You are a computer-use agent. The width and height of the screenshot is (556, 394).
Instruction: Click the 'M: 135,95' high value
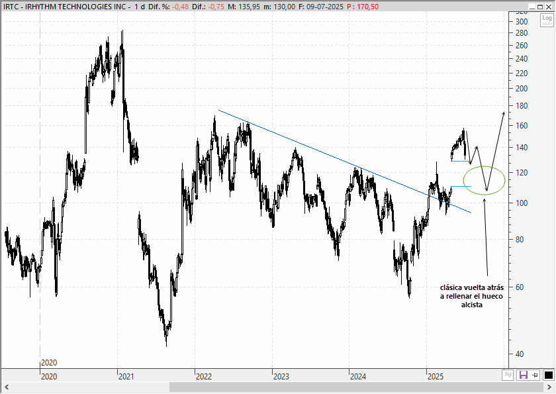pyautogui.click(x=244, y=7)
